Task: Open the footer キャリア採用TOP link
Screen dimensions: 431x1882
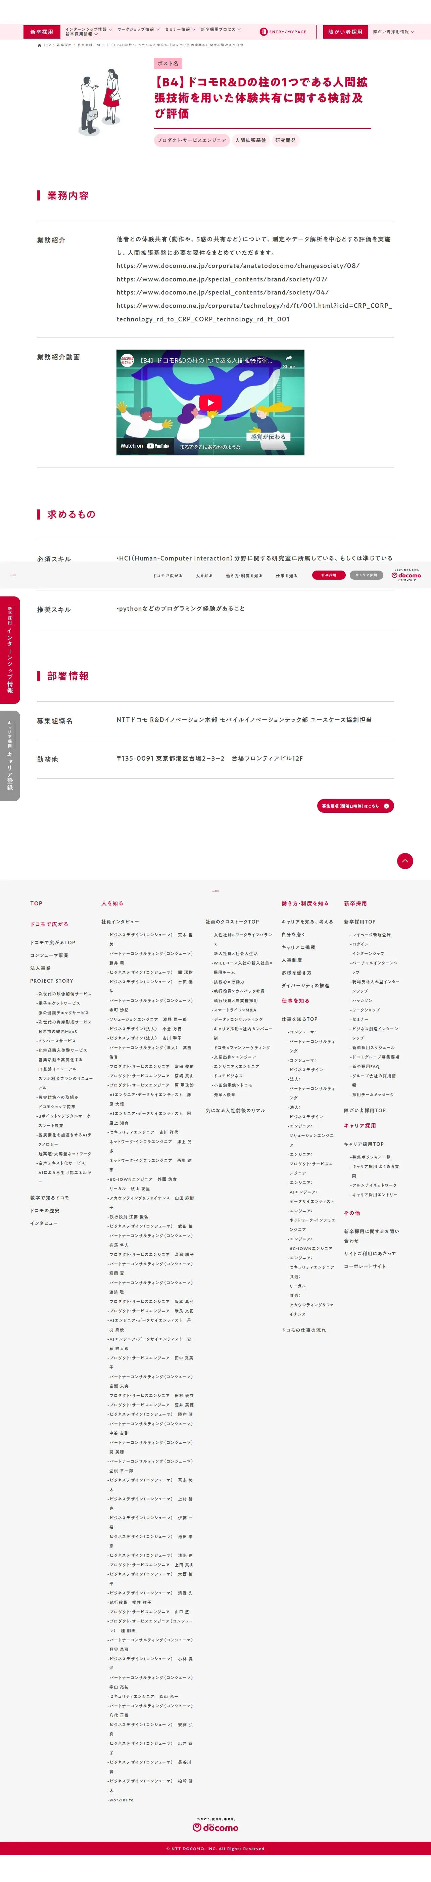Action: click(364, 1144)
